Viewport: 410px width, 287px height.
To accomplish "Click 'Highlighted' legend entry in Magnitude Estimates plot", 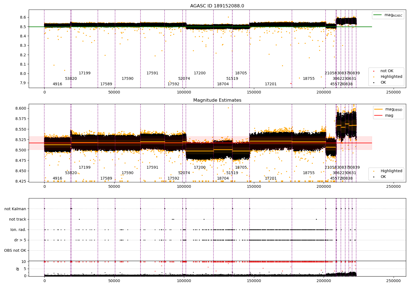I will [x=391, y=171].
